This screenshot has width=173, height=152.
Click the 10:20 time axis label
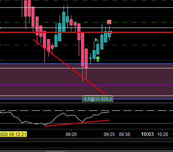162,134
